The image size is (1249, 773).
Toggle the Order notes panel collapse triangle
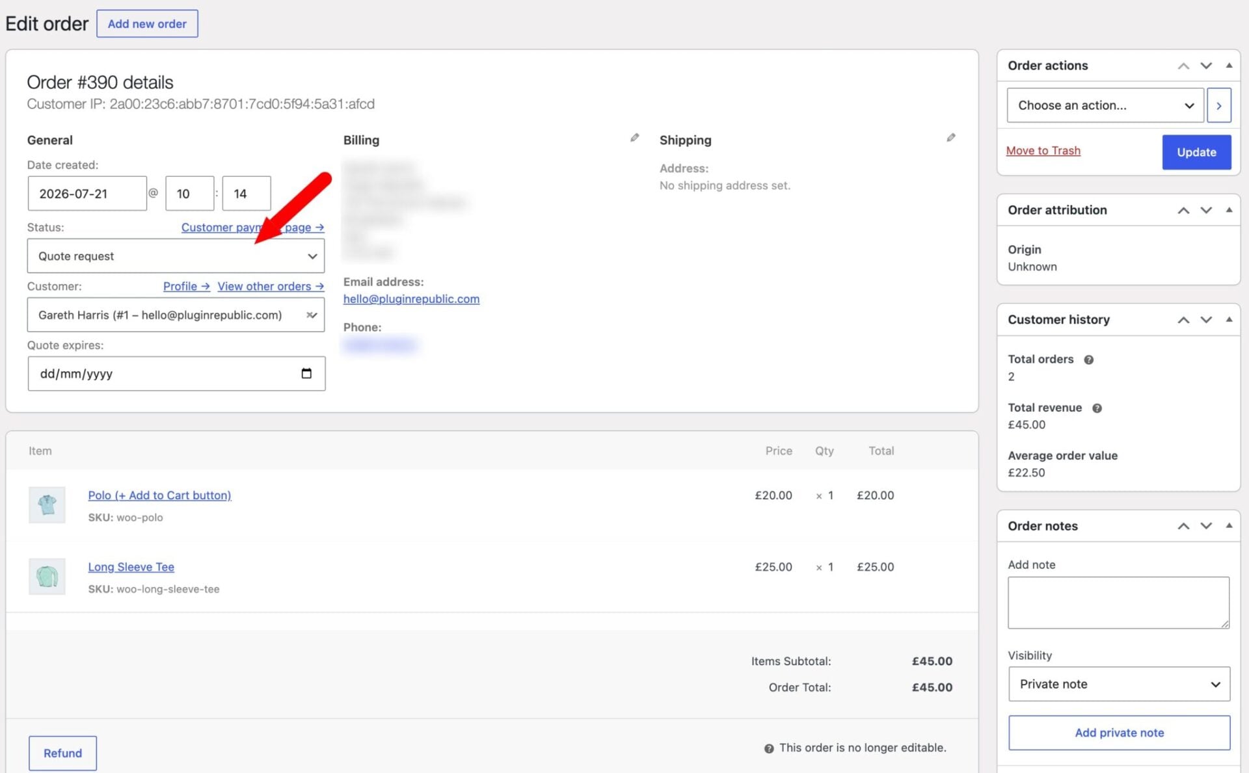point(1229,525)
